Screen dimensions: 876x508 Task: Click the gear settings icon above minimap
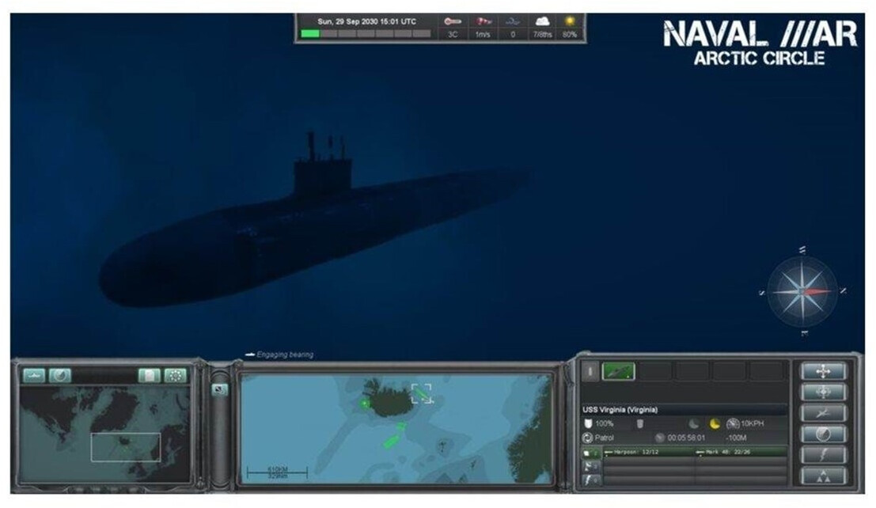176,375
